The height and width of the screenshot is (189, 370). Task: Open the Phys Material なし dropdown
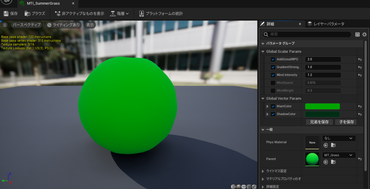[339, 138]
